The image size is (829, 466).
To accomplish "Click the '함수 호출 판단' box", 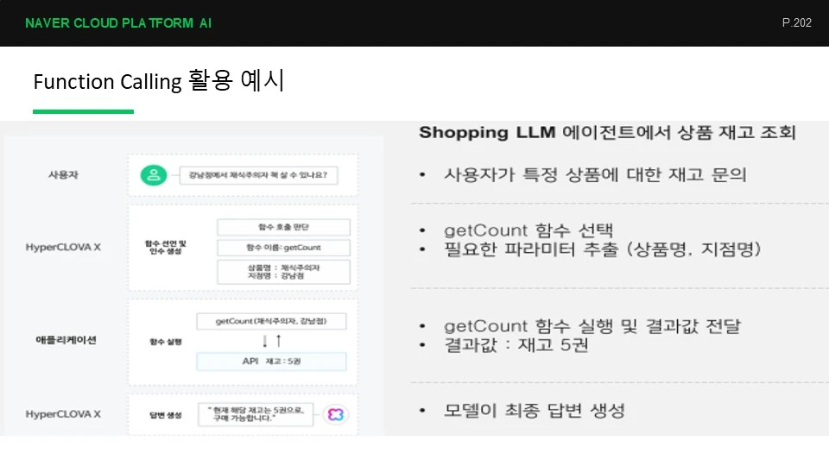I will coord(283,227).
